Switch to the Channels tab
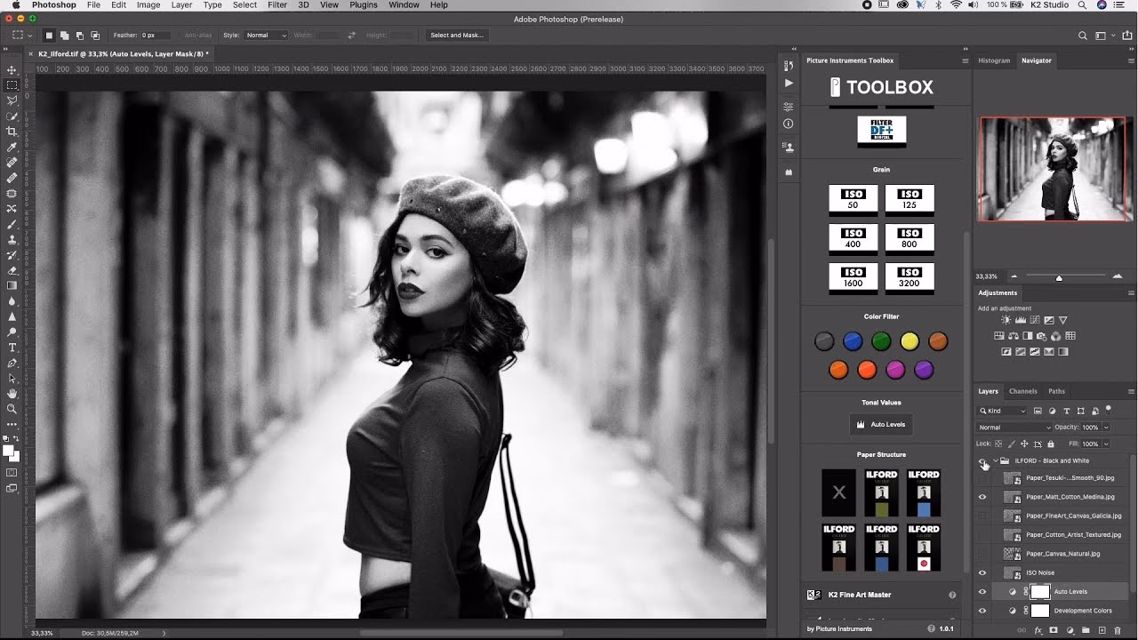 [1022, 391]
